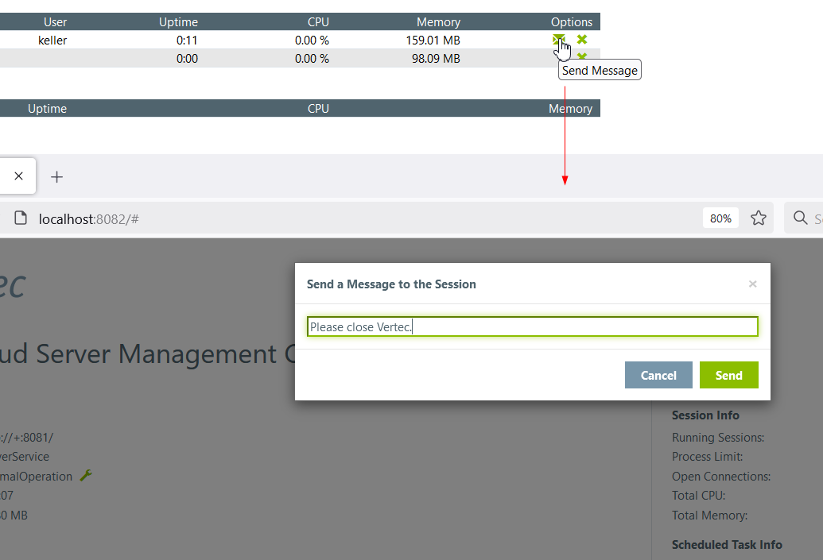
Task: Dismiss the Send a Message dialog via ×
Action: coord(752,284)
